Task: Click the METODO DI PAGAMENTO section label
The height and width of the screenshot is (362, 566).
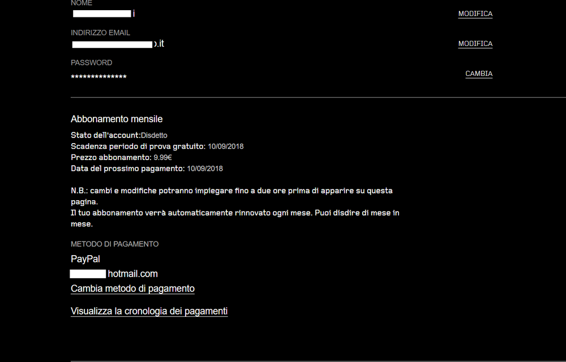Action: click(x=114, y=244)
